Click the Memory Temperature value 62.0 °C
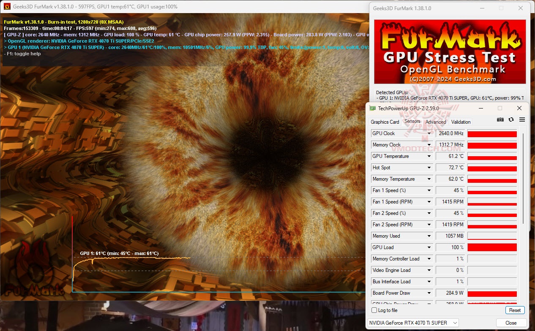The width and height of the screenshot is (535, 331). click(450, 179)
